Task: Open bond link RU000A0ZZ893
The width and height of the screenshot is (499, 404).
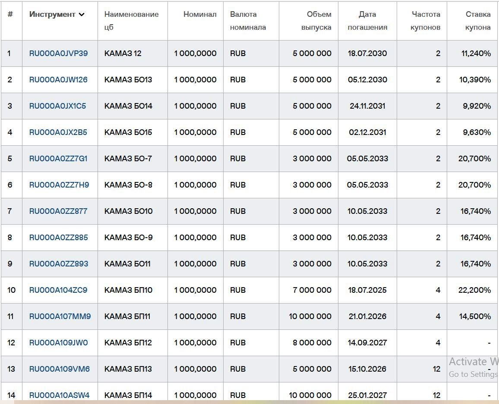Action: click(59, 264)
